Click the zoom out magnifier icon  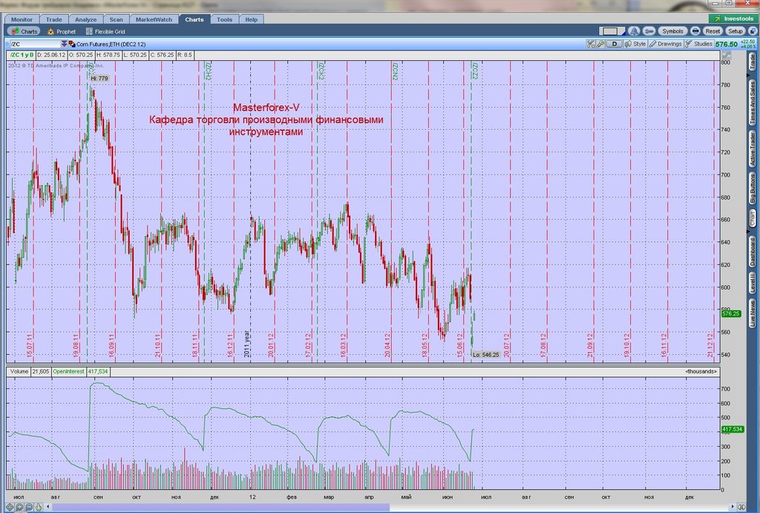click(x=29, y=507)
